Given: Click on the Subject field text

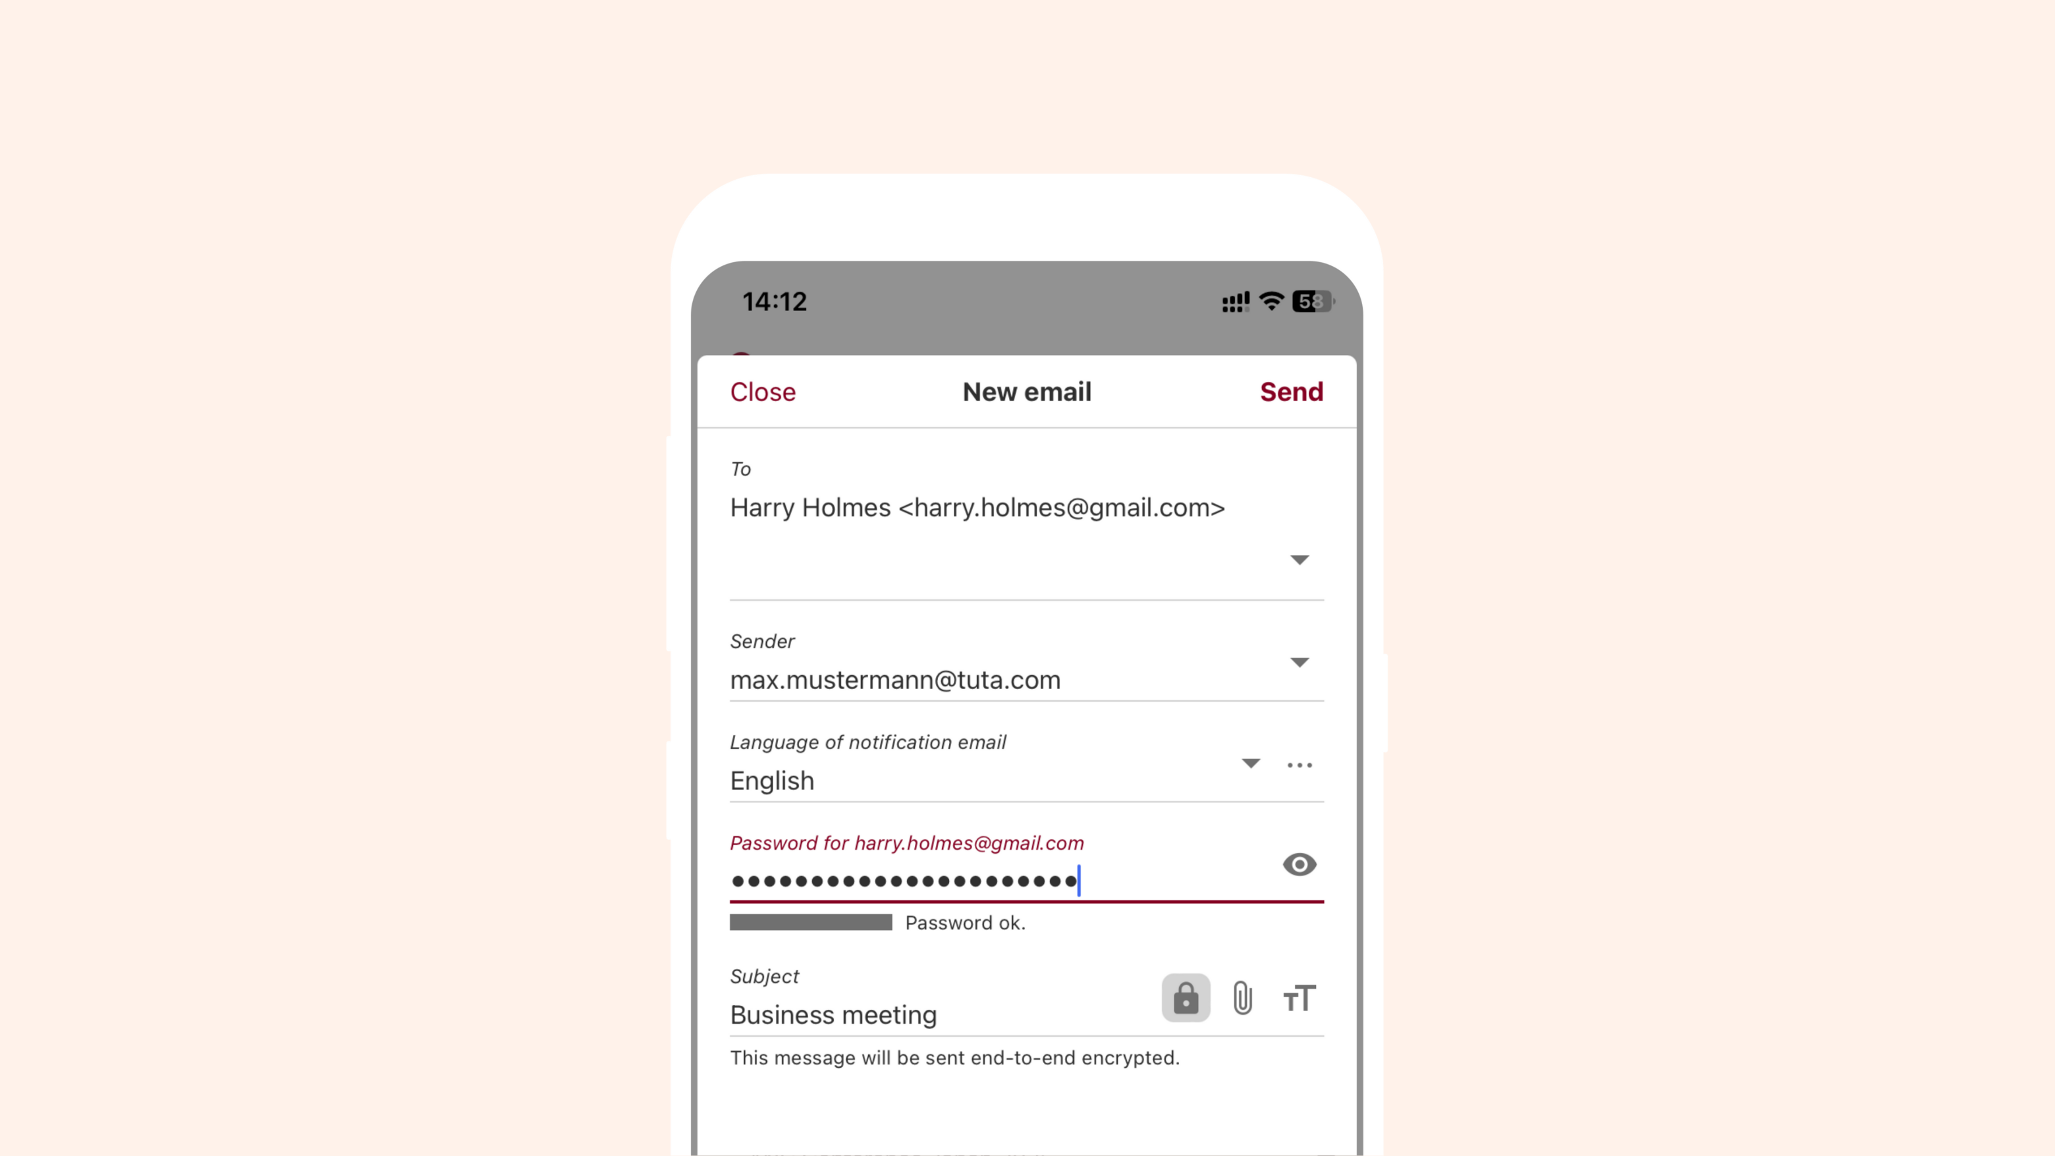Looking at the screenshot, I should pyautogui.click(x=834, y=1014).
